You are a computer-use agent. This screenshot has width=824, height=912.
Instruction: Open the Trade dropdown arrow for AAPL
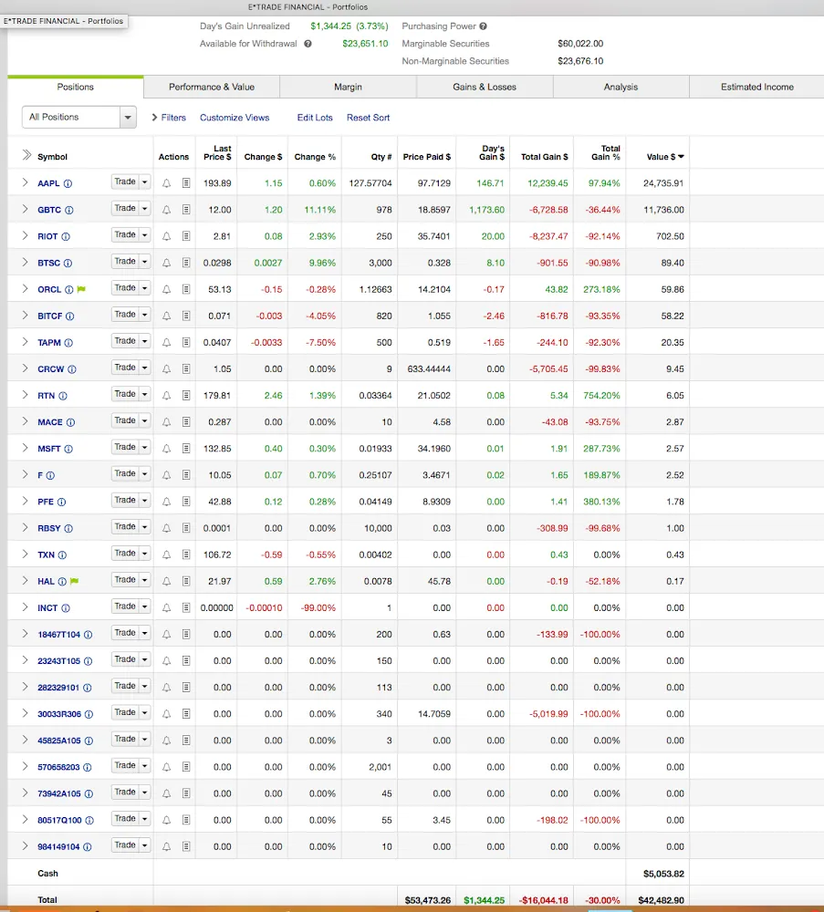(x=145, y=182)
